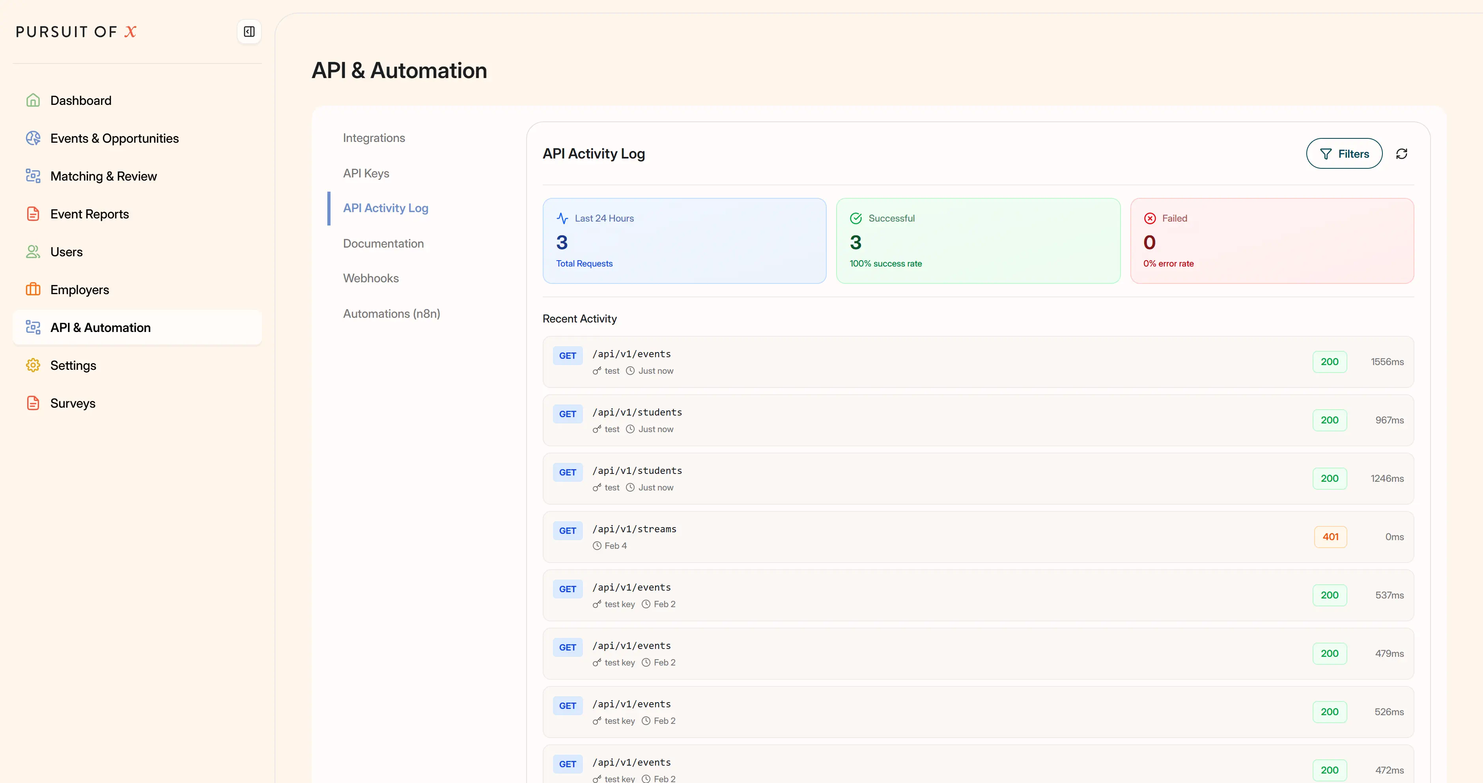The height and width of the screenshot is (783, 1483).
Task: Click the Matching & Review icon
Action: tap(34, 176)
